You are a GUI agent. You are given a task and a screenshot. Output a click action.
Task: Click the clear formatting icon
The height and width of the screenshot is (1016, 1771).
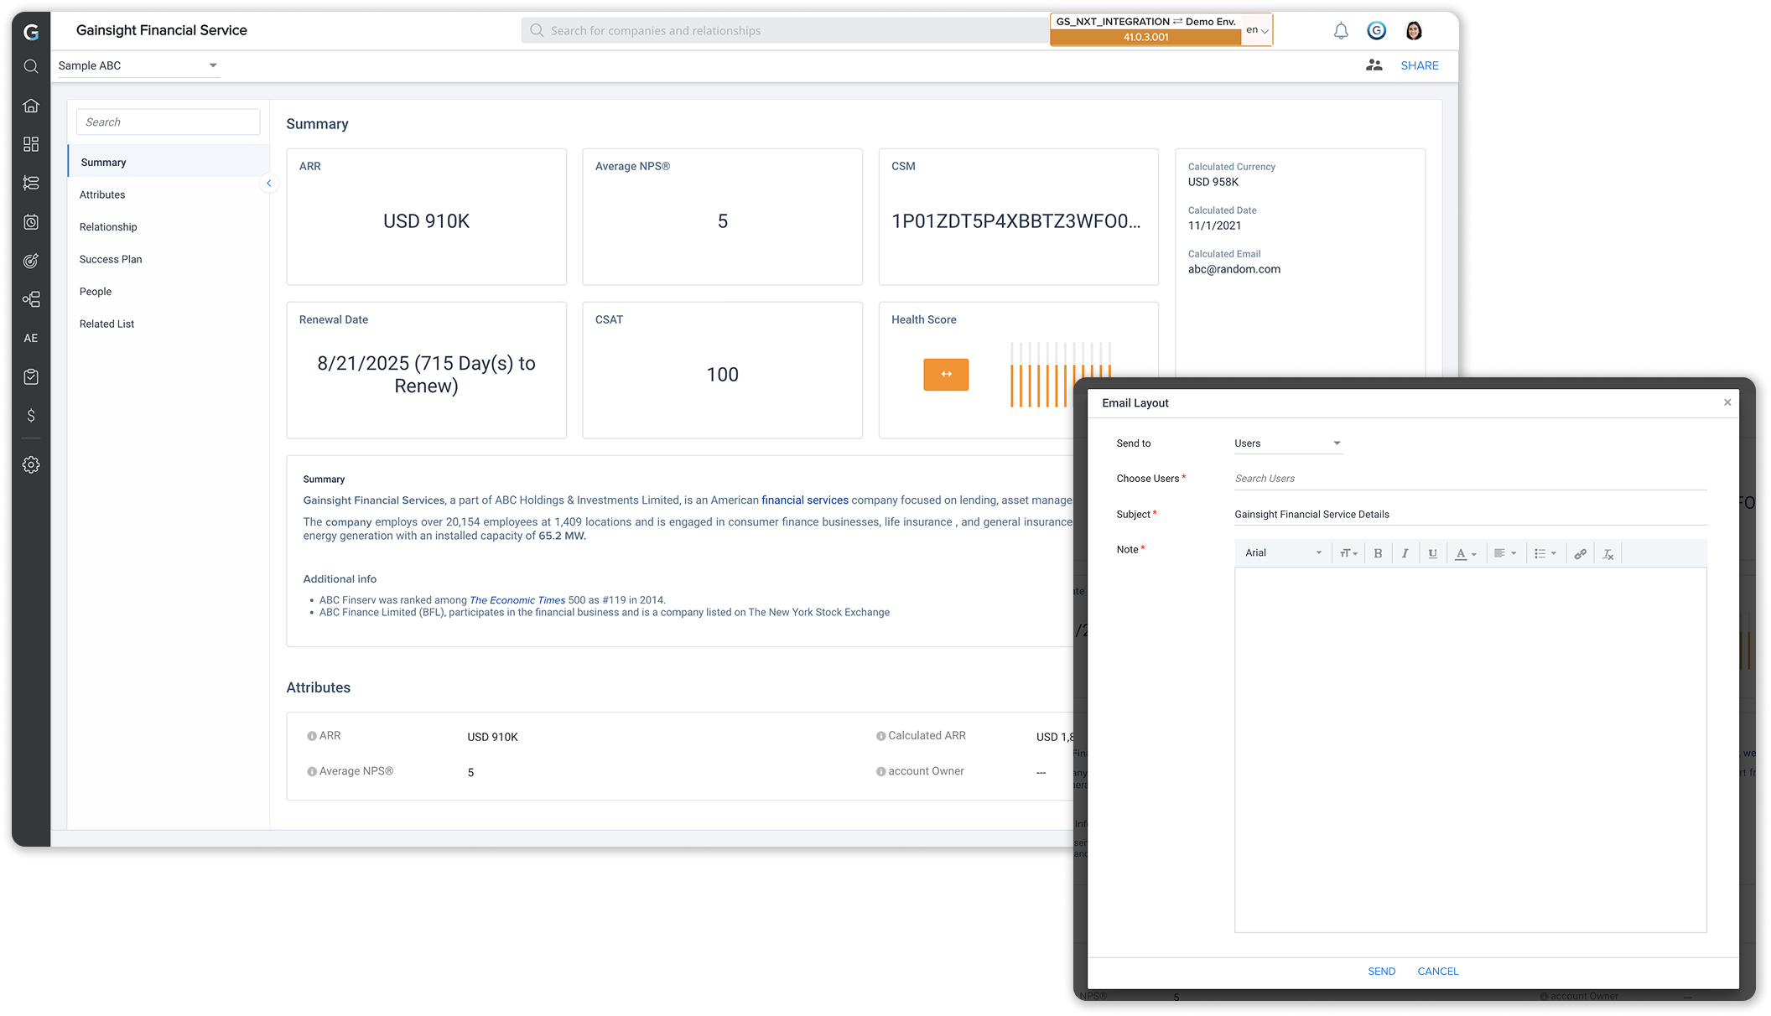[1608, 553]
